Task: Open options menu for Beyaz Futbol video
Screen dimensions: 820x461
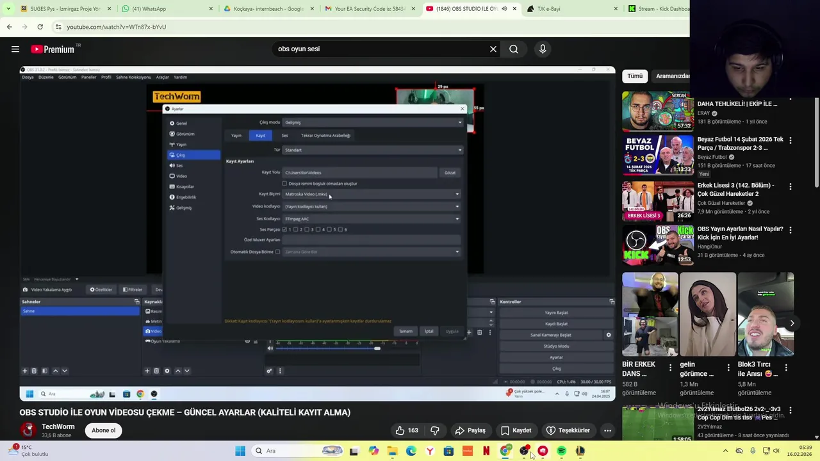Action: tap(790, 140)
